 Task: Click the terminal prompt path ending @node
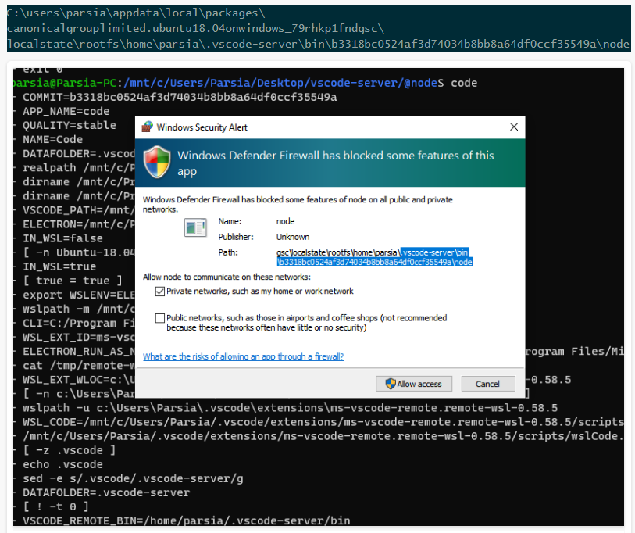tap(280, 83)
